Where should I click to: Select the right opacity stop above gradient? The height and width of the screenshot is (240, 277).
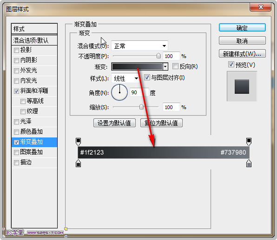coord(249,142)
